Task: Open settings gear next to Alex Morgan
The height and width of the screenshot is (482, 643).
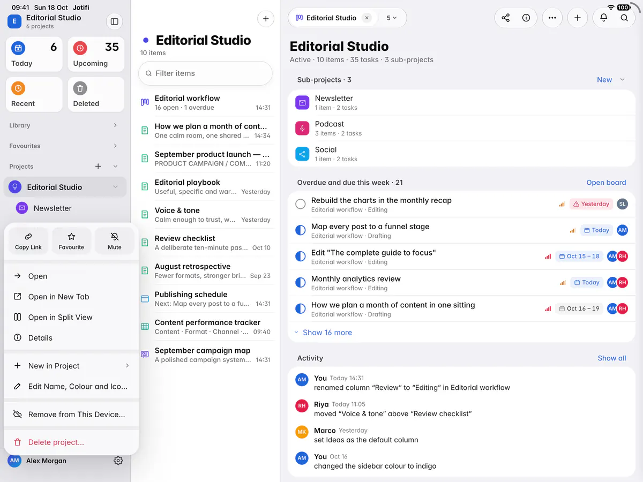Action: point(118,461)
